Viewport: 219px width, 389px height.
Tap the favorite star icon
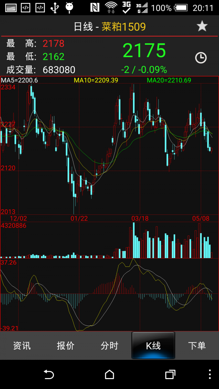202,26
